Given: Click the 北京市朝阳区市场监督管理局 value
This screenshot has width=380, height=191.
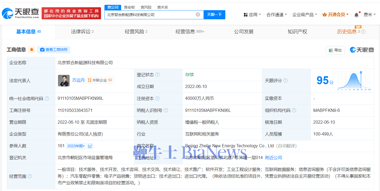Looking at the screenshot, I should tap(85, 158).
